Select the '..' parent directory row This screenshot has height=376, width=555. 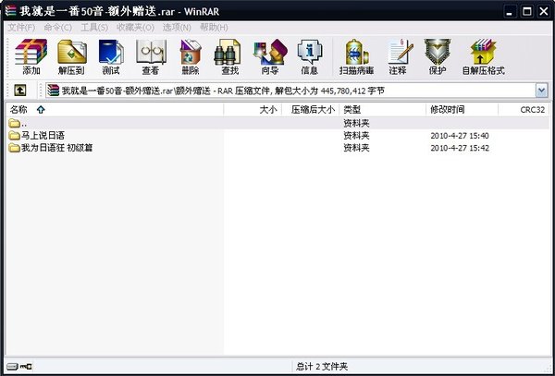tap(277, 123)
